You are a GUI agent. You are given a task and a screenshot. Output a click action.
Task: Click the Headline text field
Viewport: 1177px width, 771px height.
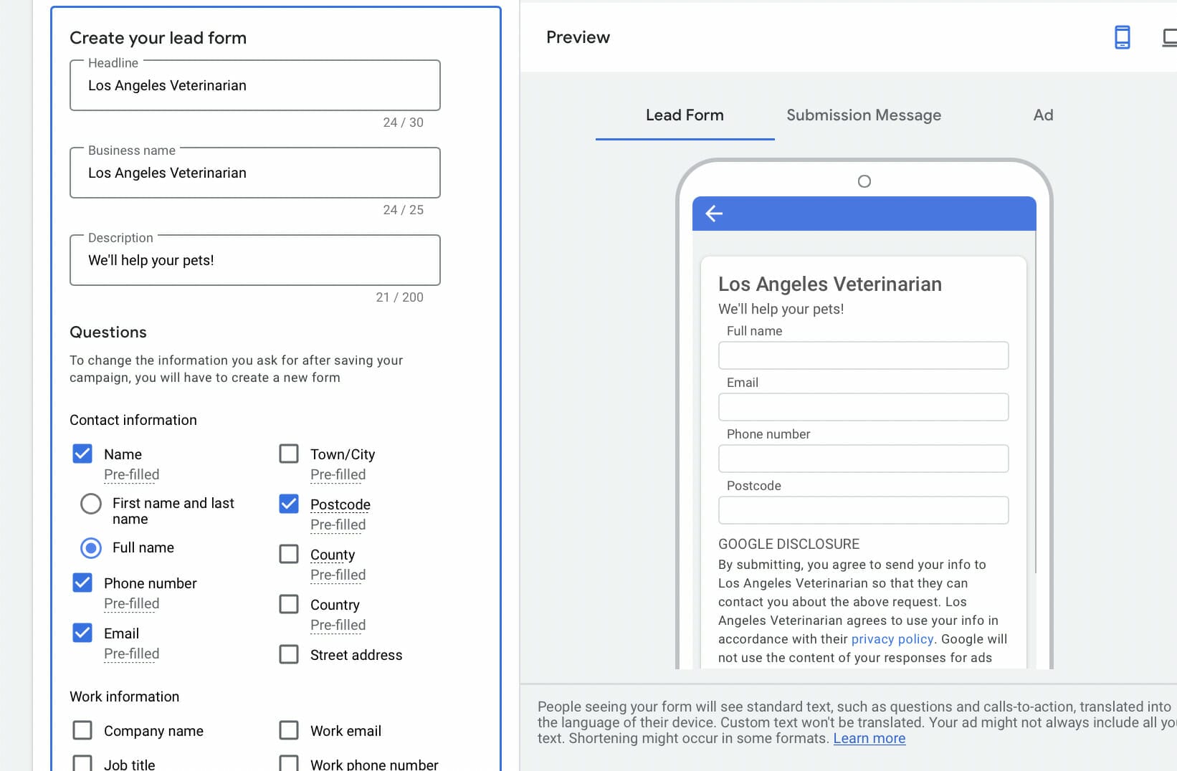[254, 85]
